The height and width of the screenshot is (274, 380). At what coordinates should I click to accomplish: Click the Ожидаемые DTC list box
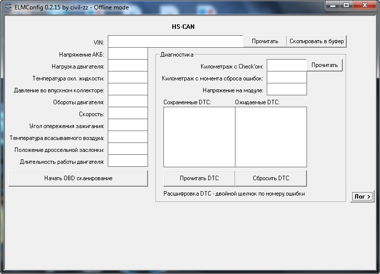click(x=271, y=137)
